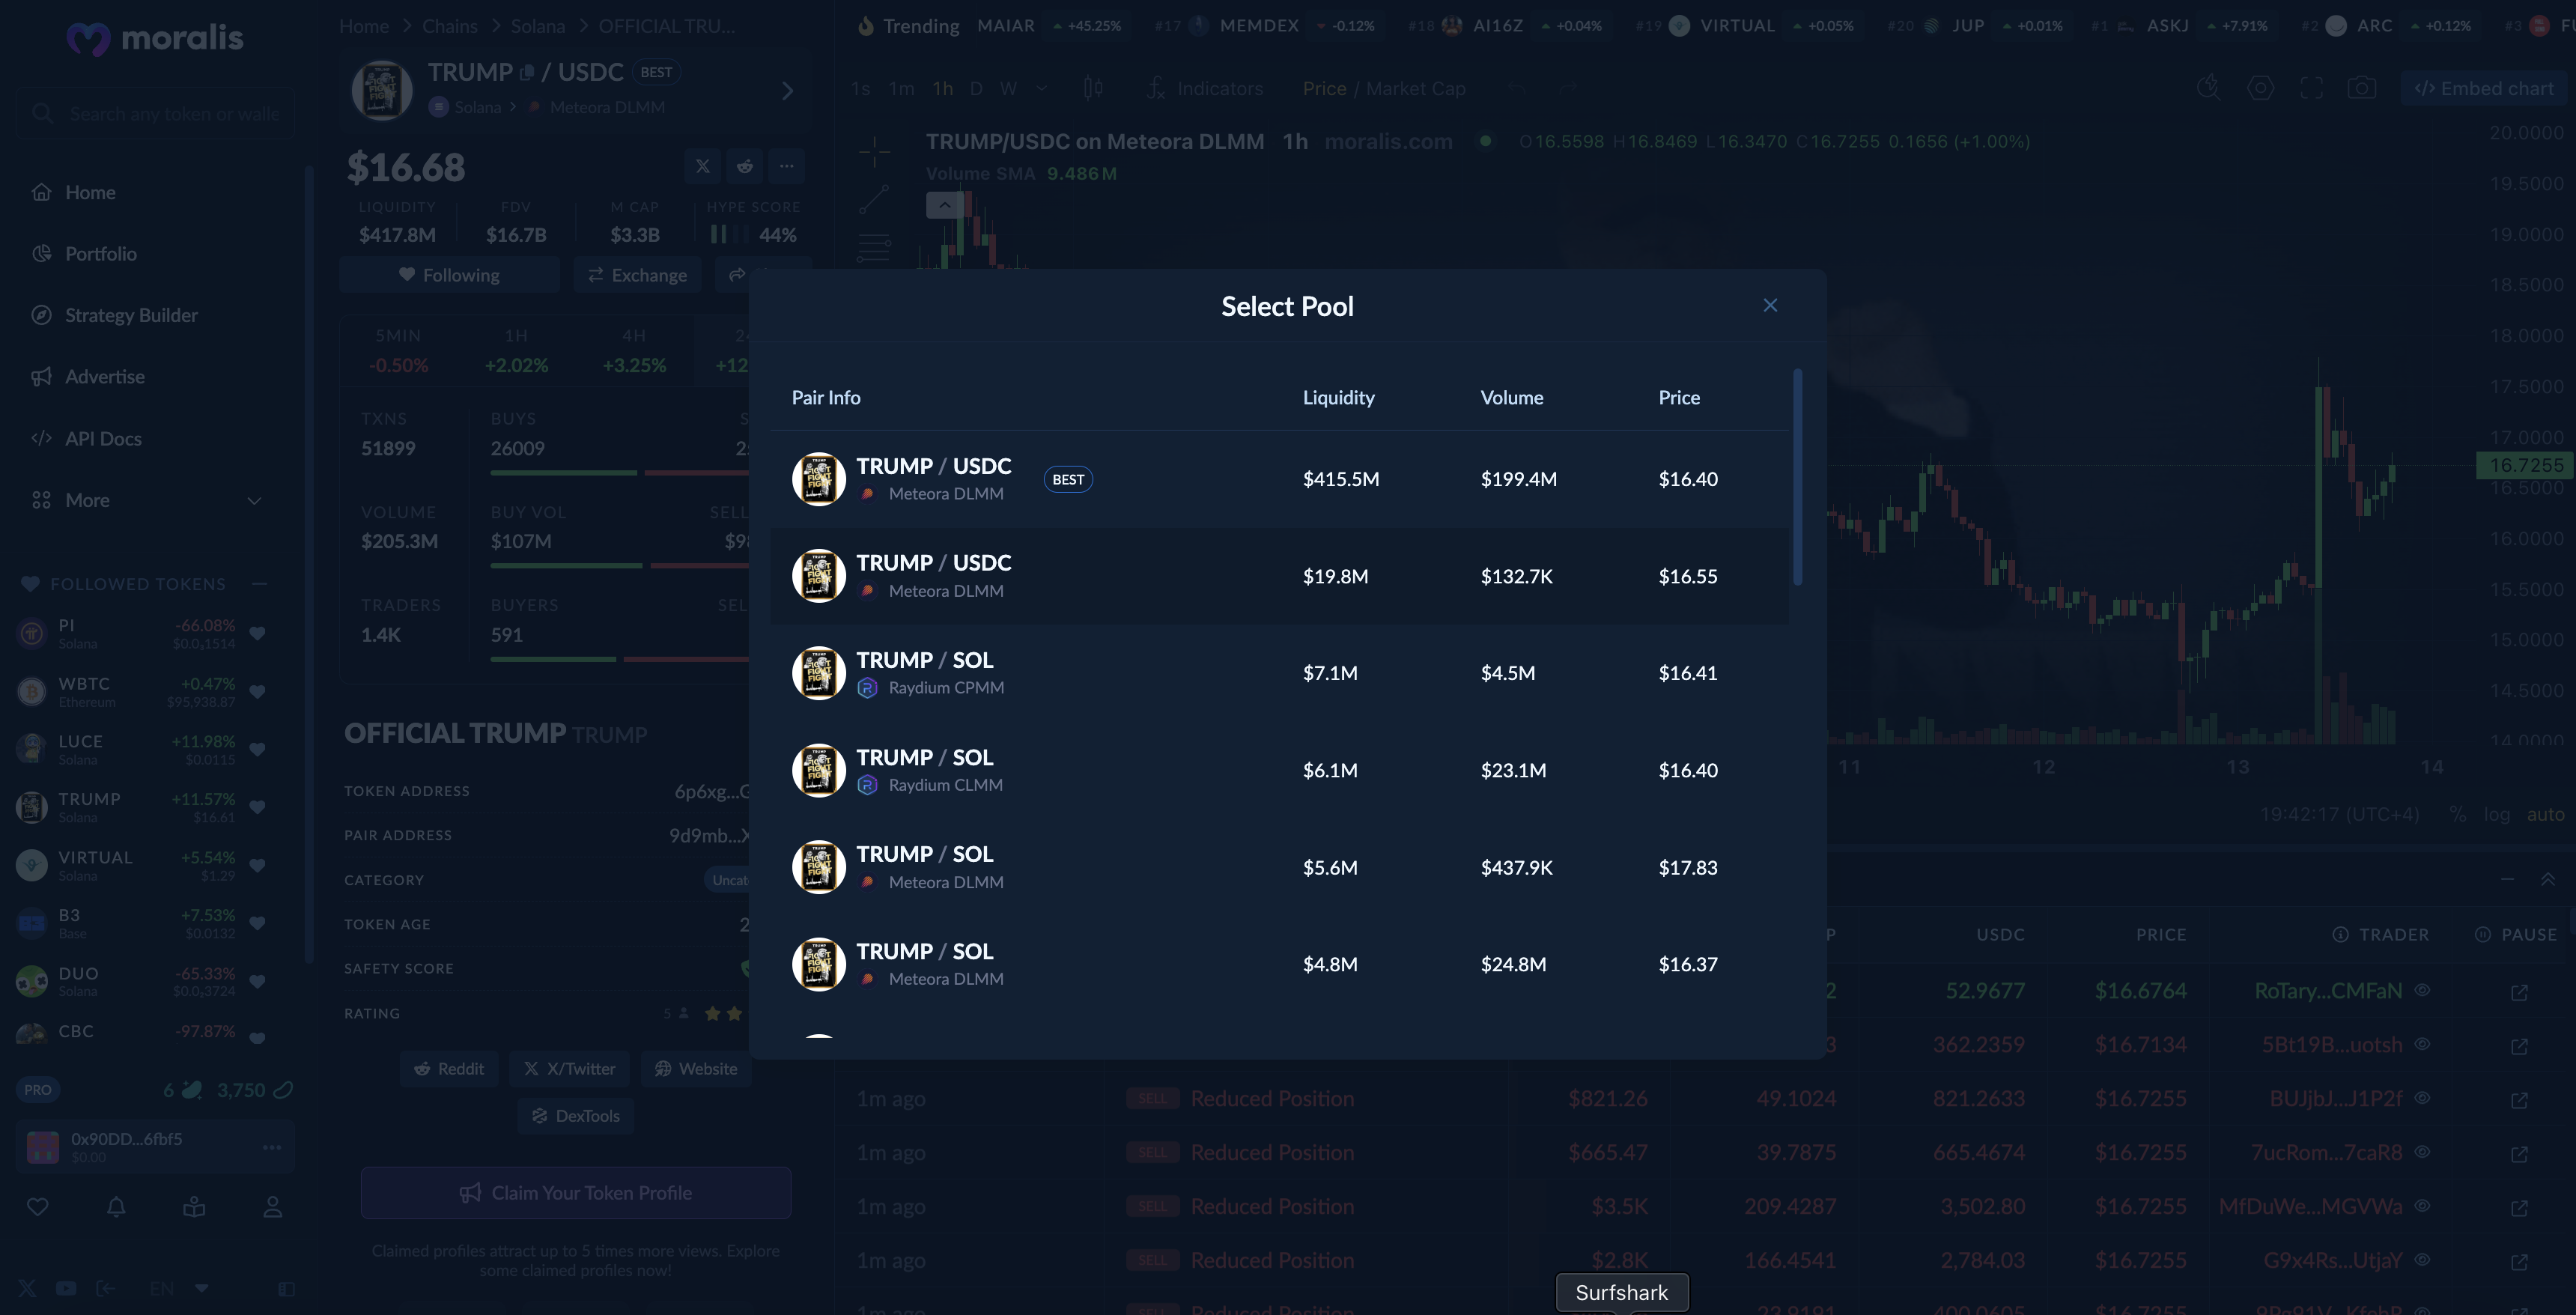Share on Reddit icon next to price
Image resolution: width=2576 pixels, height=1315 pixels.
pos(745,166)
